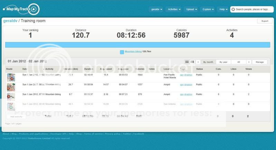The image size is (276, 150).
Task: Sort by Location column header
Action: click(x=168, y=69)
